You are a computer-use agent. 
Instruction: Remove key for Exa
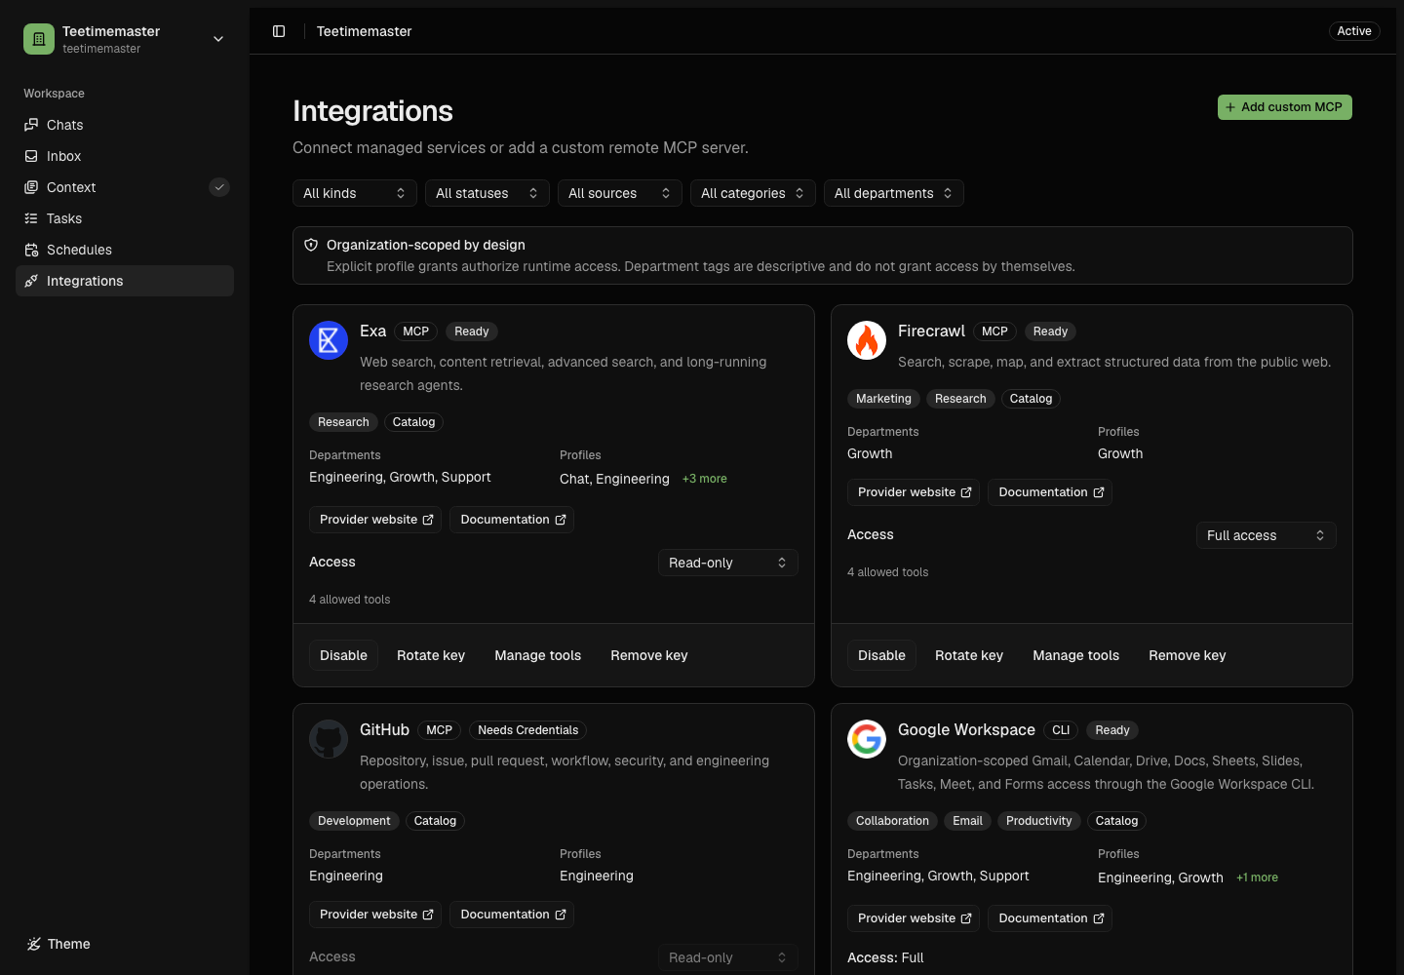pyautogui.click(x=649, y=655)
